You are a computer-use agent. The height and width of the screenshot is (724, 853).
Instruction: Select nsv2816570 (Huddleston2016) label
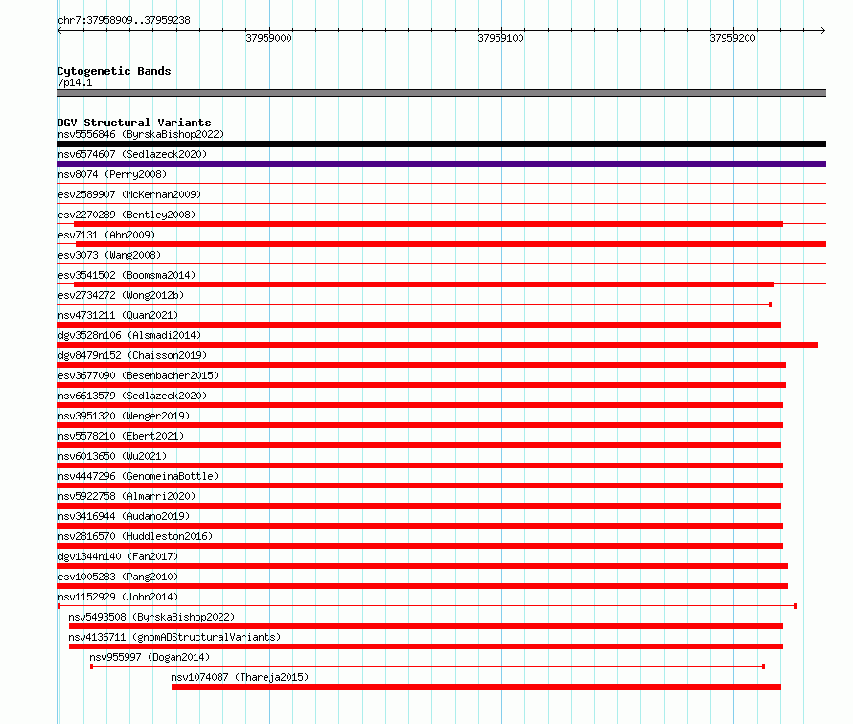135,536
